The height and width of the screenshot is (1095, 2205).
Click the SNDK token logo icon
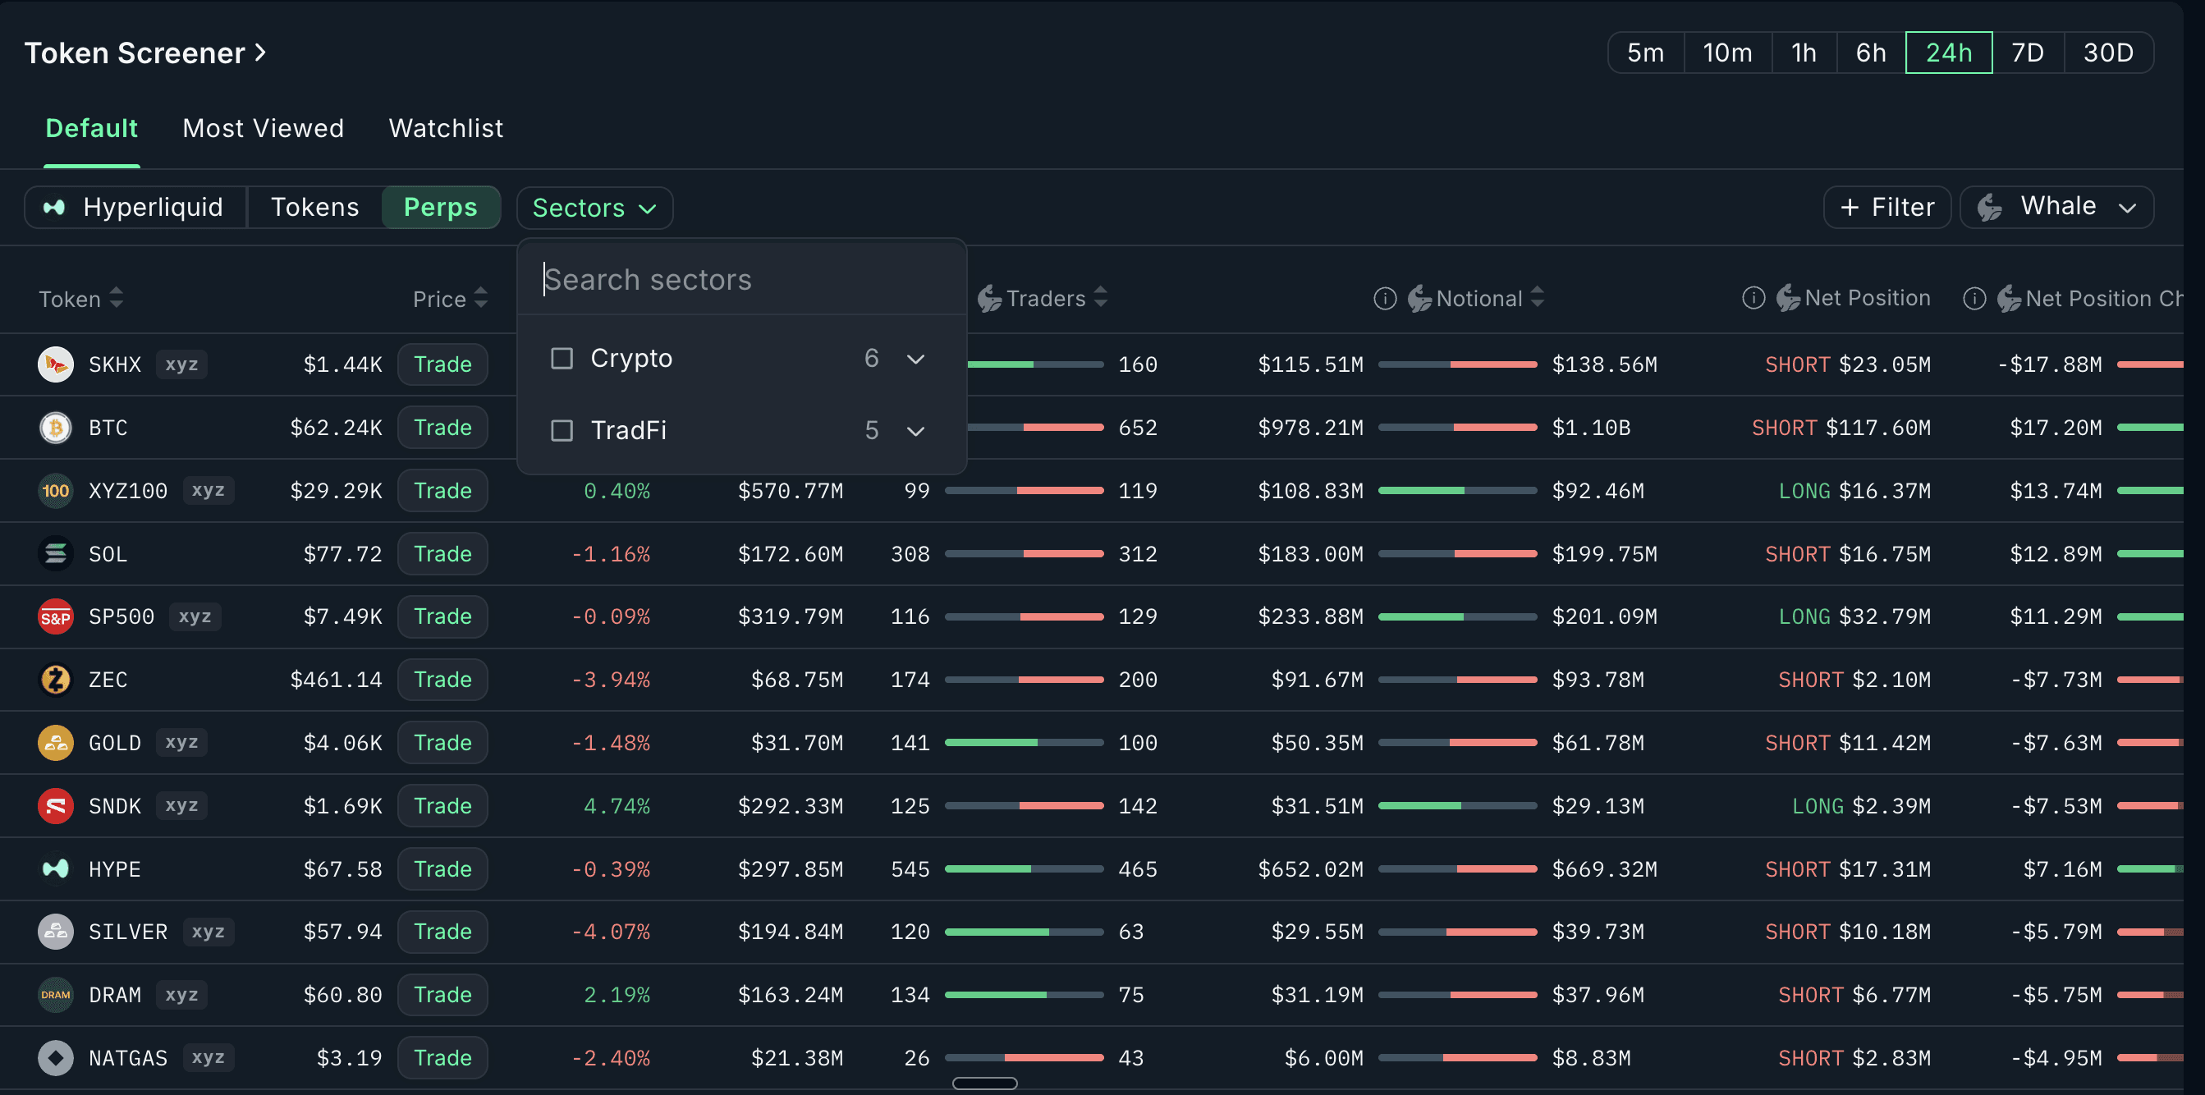(56, 805)
